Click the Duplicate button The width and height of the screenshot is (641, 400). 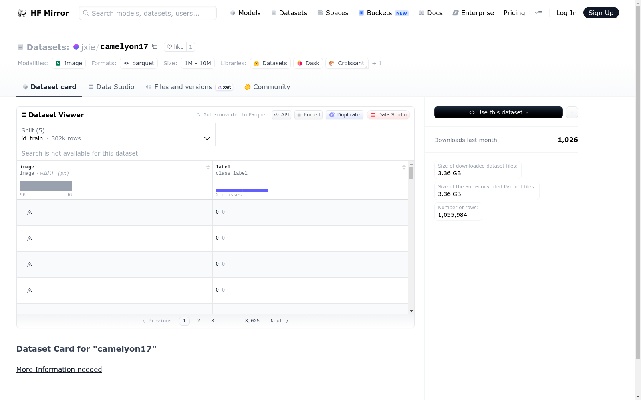[x=345, y=115]
